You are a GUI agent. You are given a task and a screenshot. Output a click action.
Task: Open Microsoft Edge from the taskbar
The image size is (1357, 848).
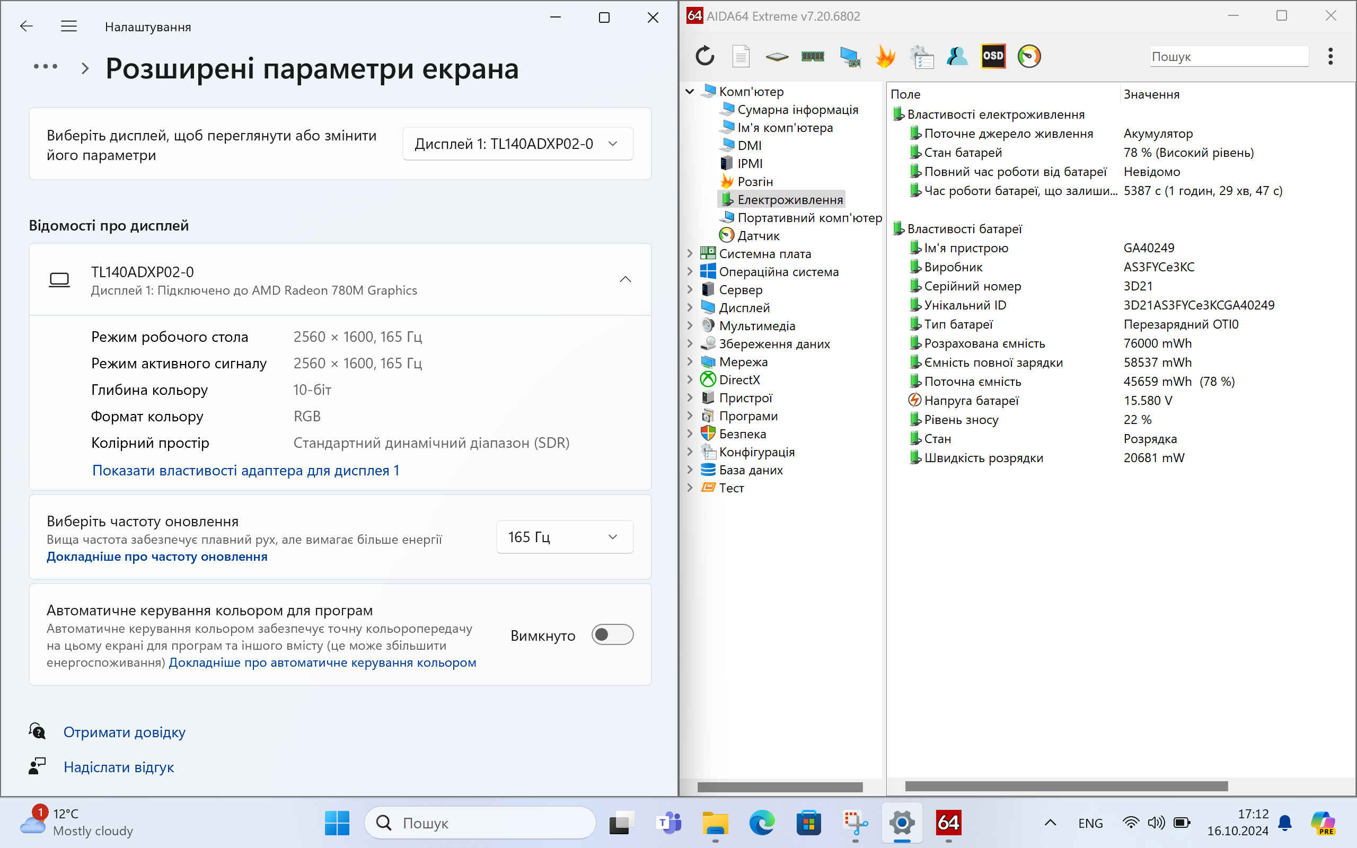pos(762,823)
